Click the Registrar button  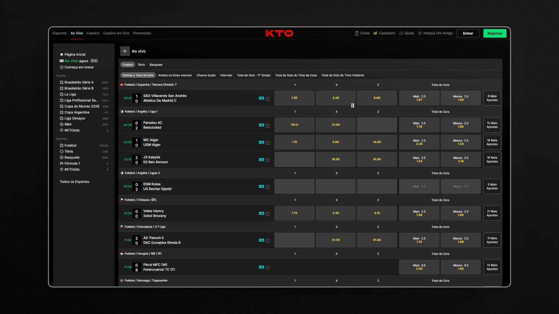point(495,33)
